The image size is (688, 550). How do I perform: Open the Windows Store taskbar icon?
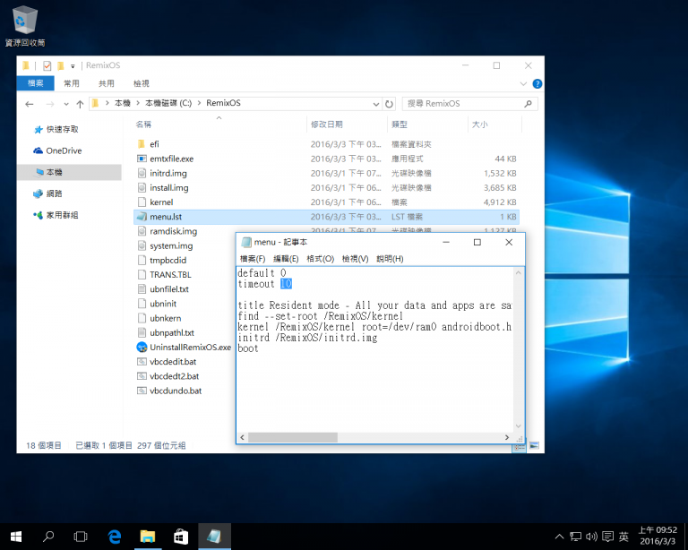point(181,537)
